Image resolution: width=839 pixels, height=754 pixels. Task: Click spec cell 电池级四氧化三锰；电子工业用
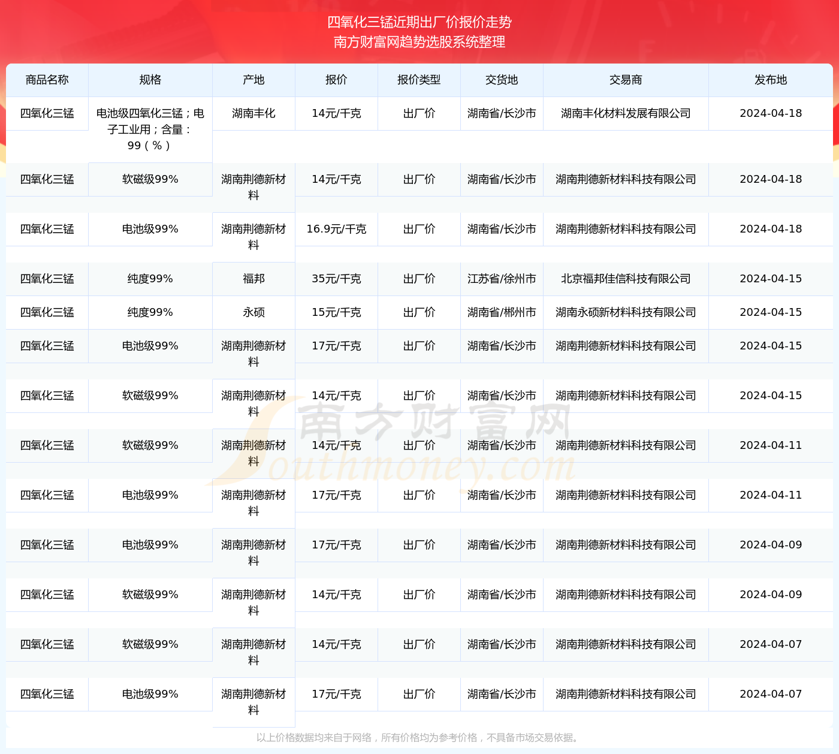pos(150,129)
